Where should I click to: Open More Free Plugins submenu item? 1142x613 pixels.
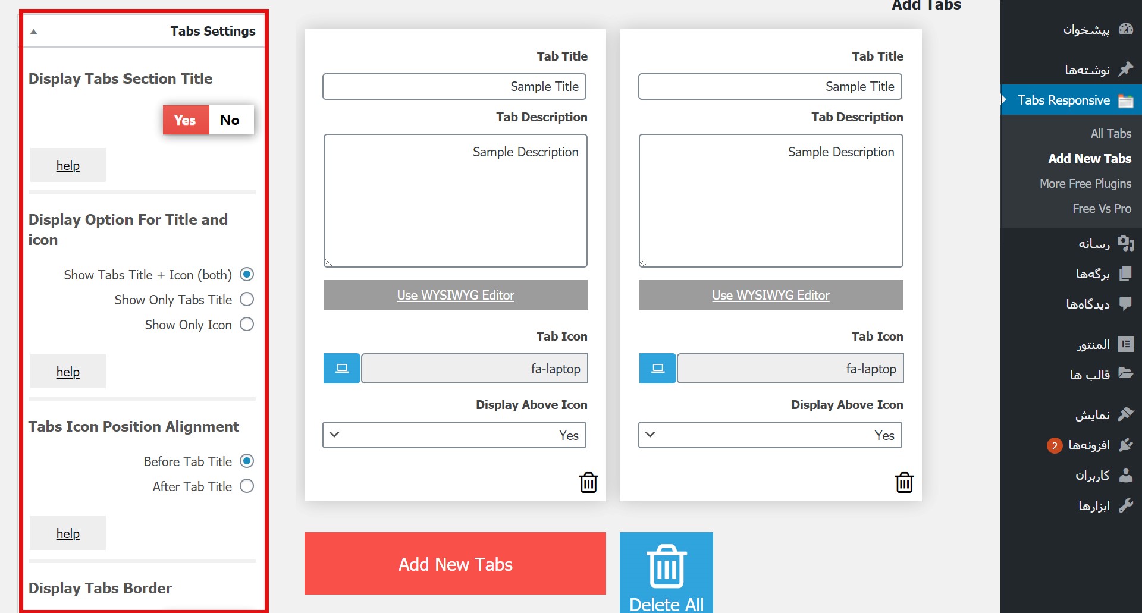coord(1085,184)
